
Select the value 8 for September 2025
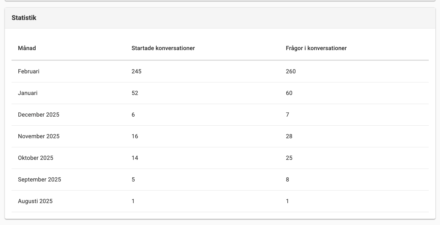click(287, 180)
